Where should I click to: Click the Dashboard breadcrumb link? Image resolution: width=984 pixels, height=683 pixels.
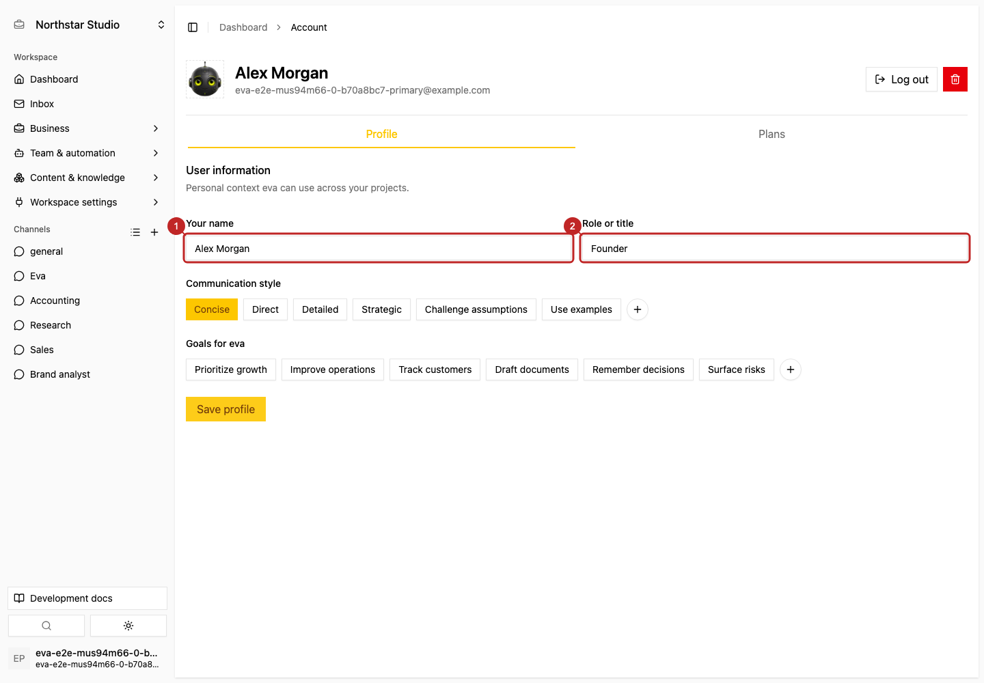[243, 27]
